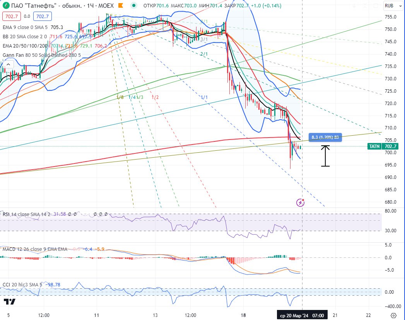Click the time axis label 18

click(x=243, y=315)
